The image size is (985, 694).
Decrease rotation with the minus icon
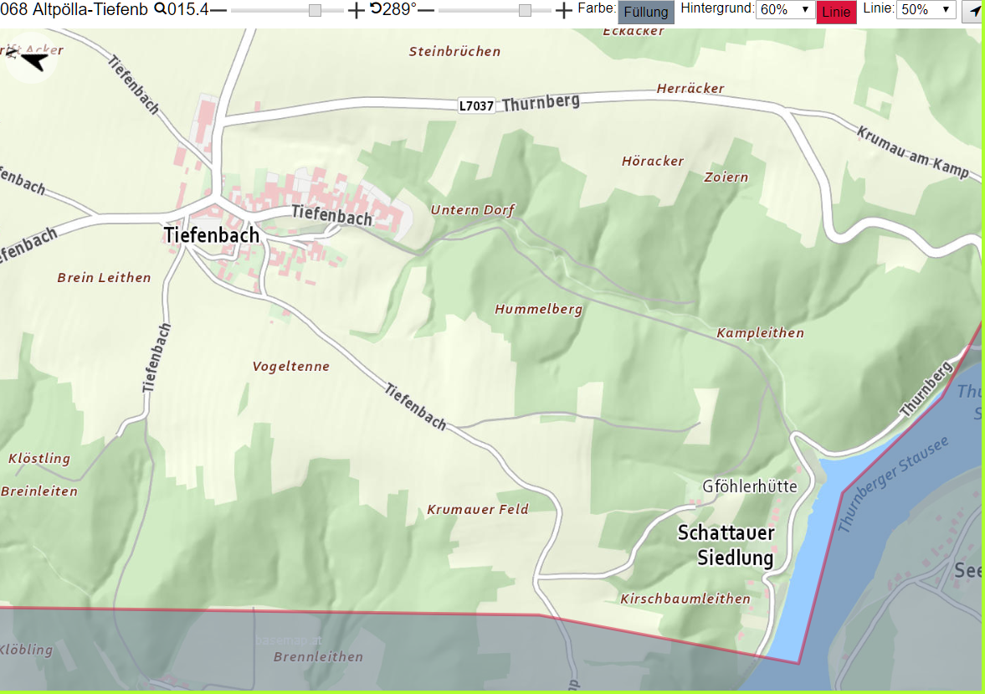[426, 10]
